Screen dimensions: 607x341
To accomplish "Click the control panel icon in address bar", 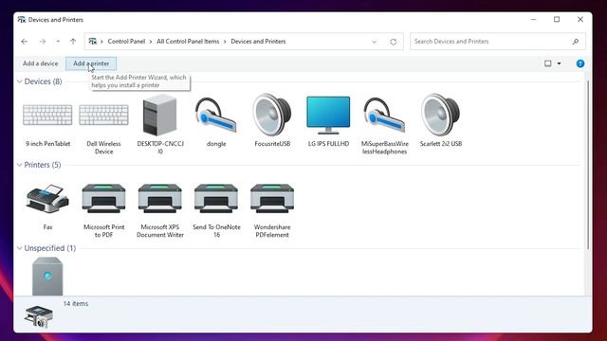I will point(93,42).
